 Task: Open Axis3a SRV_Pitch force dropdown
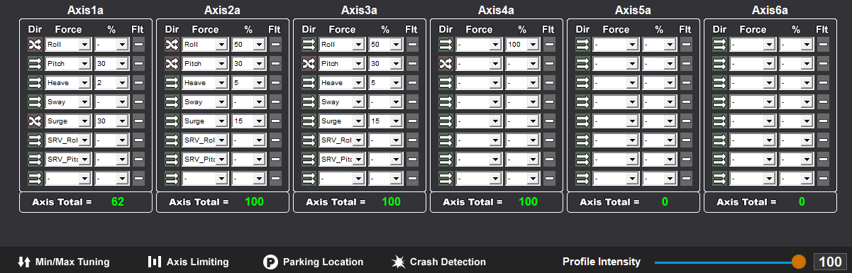(x=342, y=159)
